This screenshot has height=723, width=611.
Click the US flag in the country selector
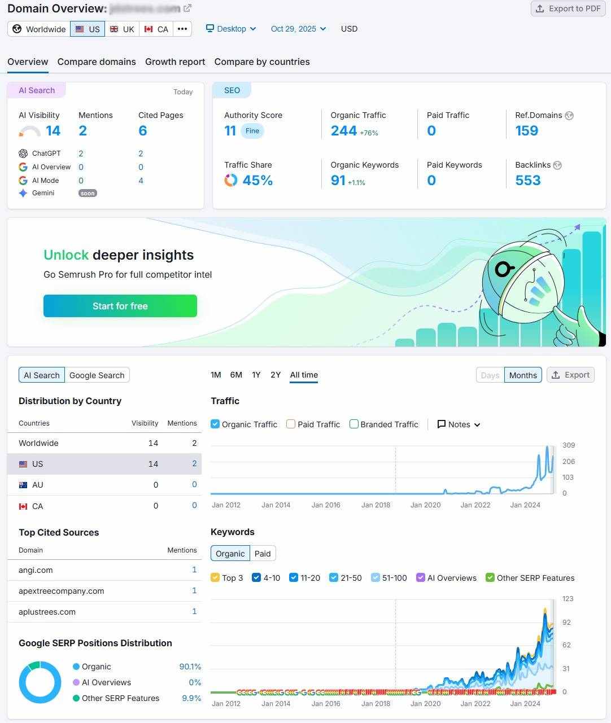point(80,29)
